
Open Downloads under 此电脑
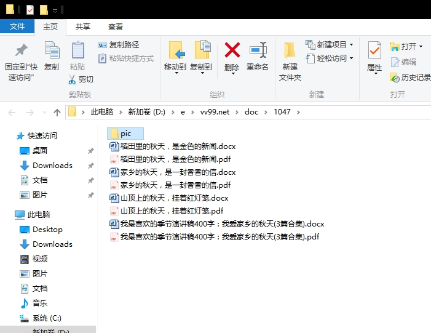[46, 244]
